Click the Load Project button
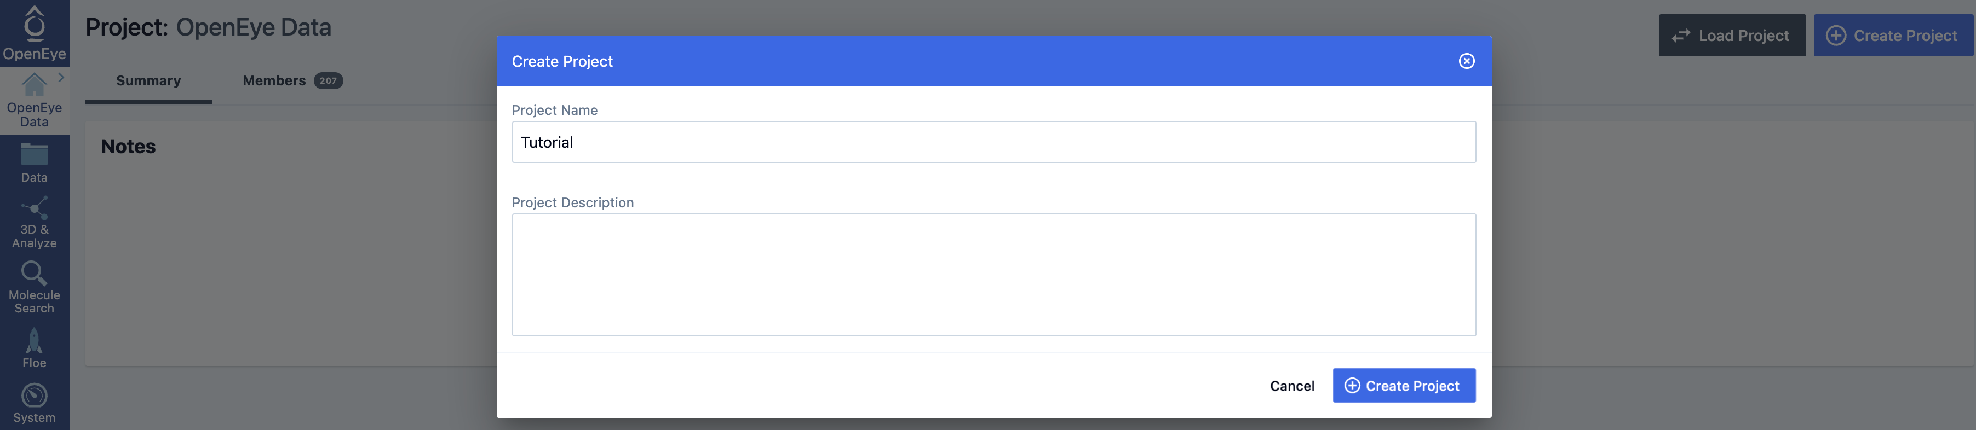 [x=1731, y=35]
